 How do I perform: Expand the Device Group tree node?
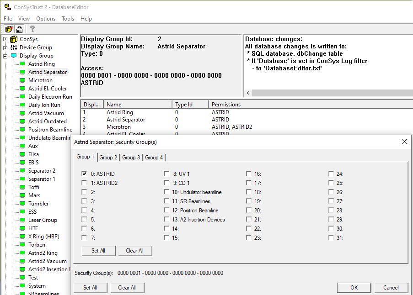pos(5,47)
